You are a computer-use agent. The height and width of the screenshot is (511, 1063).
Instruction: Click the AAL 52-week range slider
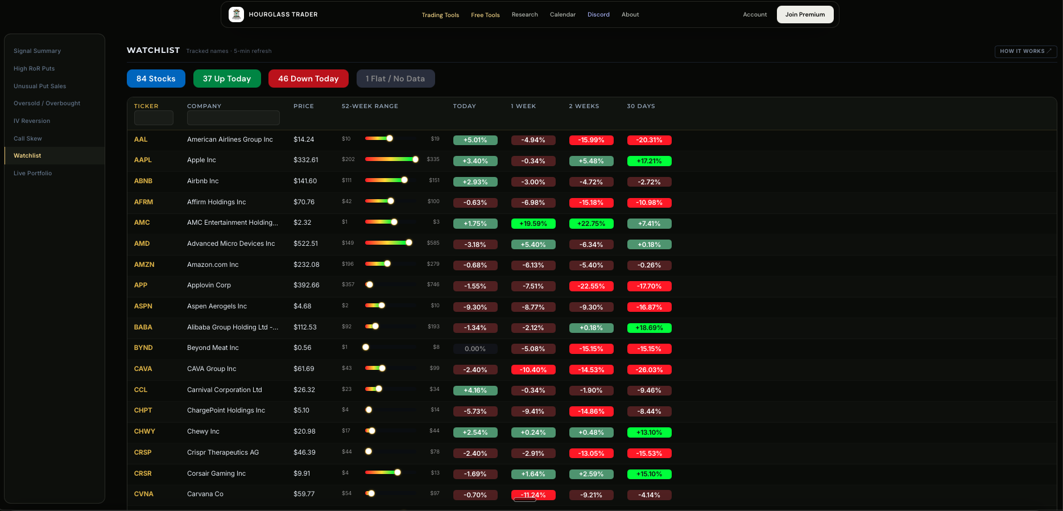pyautogui.click(x=392, y=138)
